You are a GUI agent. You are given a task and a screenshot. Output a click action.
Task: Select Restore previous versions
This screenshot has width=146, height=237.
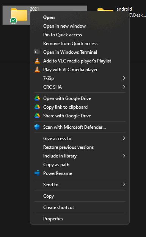point(80,147)
